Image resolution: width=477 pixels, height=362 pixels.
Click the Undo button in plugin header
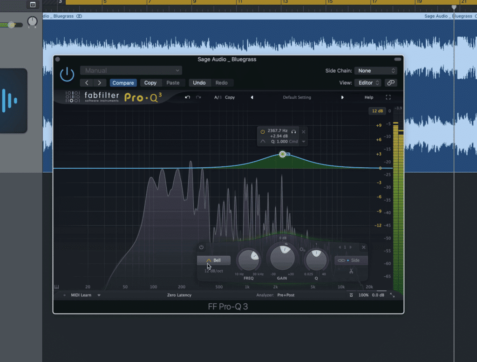199,83
